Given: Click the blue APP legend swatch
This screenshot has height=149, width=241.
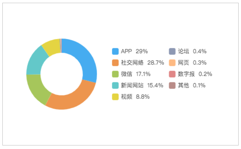Looking at the screenshot, I should point(115,51).
